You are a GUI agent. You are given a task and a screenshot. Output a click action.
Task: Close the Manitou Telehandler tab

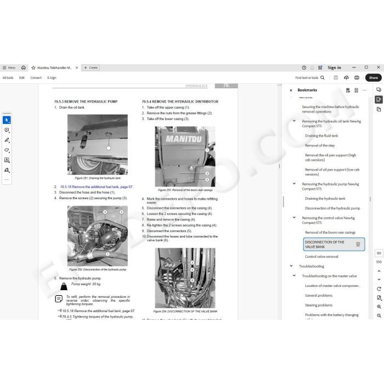pos(77,67)
